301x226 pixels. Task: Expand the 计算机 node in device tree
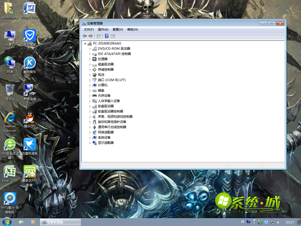tap(90, 85)
